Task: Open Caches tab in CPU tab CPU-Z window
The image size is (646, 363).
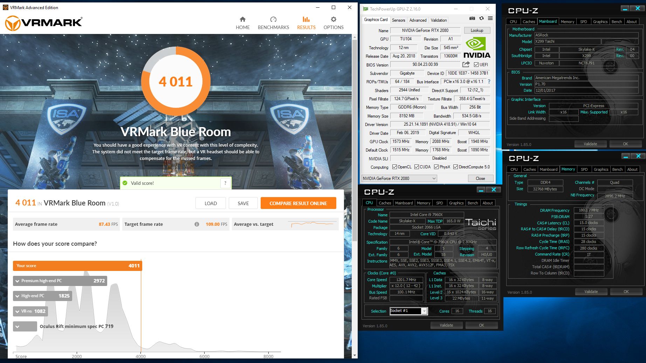Action: (x=385, y=203)
